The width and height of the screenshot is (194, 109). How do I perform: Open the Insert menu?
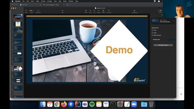pos(32,1)
